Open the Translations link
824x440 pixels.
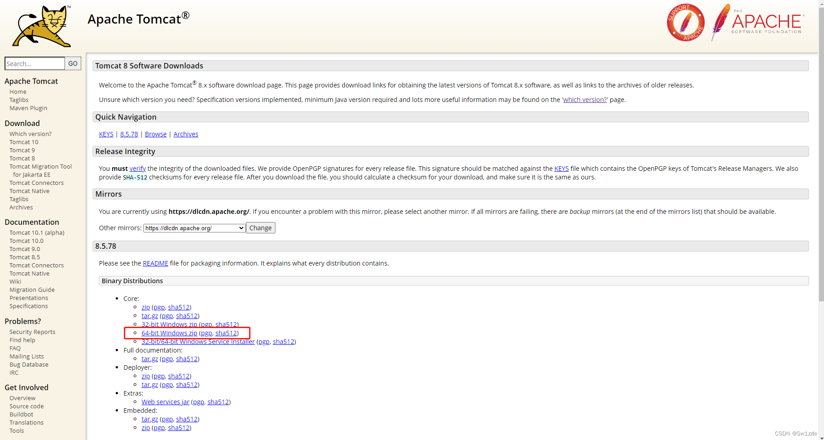[26, 422]
